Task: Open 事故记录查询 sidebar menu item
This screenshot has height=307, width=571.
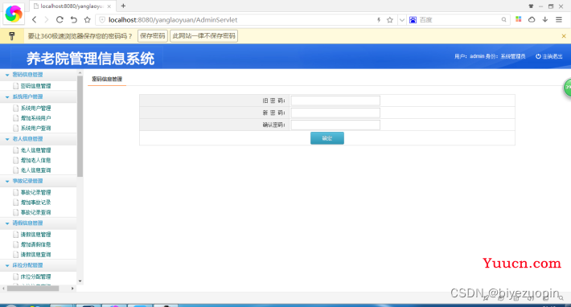Action: [35, 212]
